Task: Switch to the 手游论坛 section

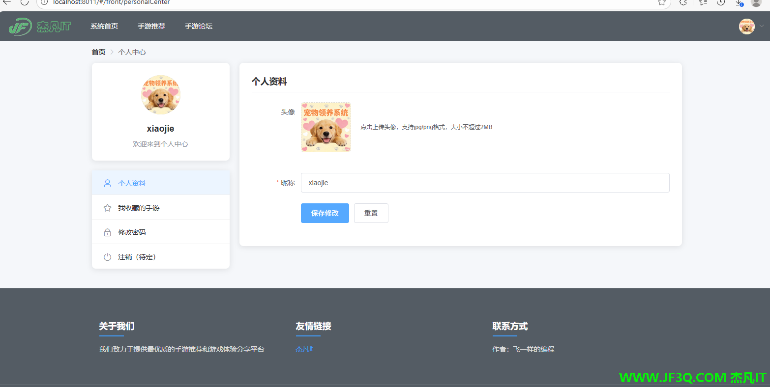Action: [199, 26]
